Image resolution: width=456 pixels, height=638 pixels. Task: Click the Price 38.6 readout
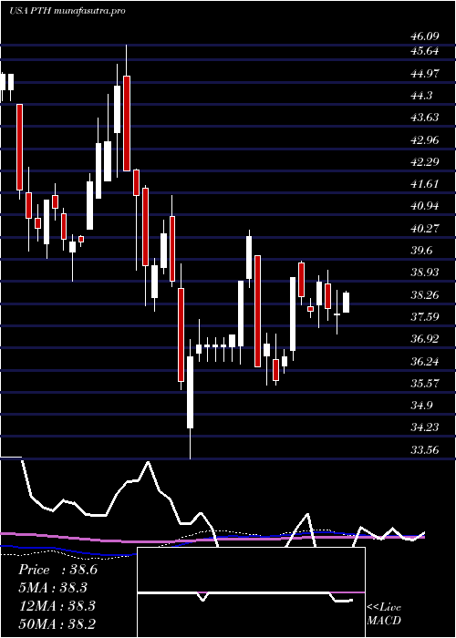coord(57,570)
